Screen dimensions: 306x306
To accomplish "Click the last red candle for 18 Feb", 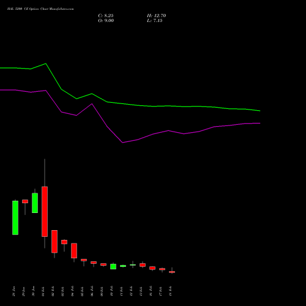I will [x=172, y=272].
